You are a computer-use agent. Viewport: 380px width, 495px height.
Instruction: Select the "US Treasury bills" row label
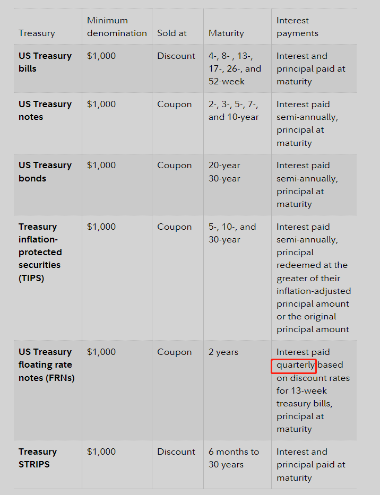click(45, 62)
